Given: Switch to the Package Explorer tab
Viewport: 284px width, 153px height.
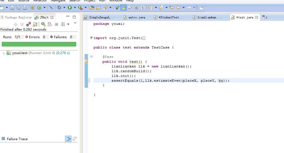Looking at the screenshot, I should 16,17.
